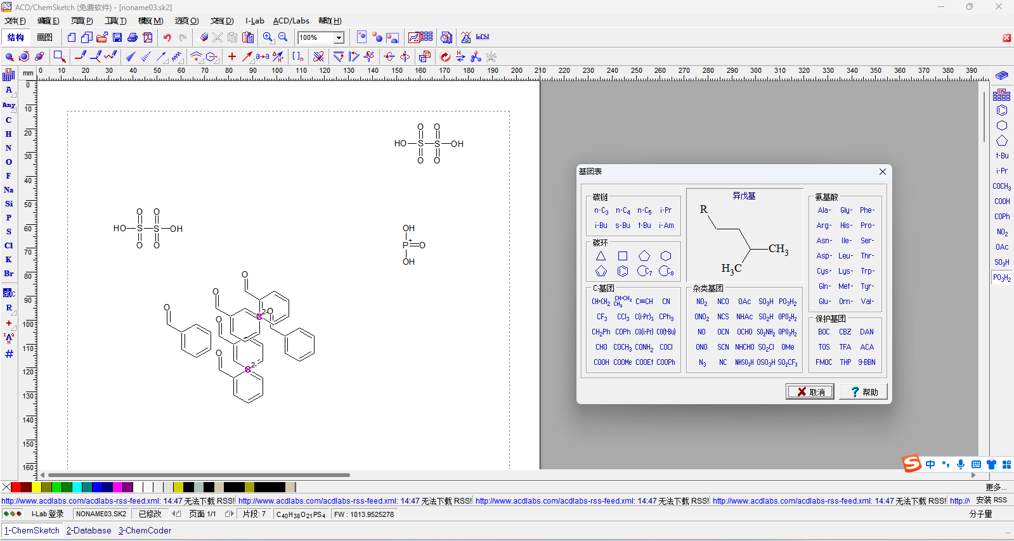1014x541 pixels.
Task: Choose NO2 in 杂类基团 list
Action: click(701, 302)
